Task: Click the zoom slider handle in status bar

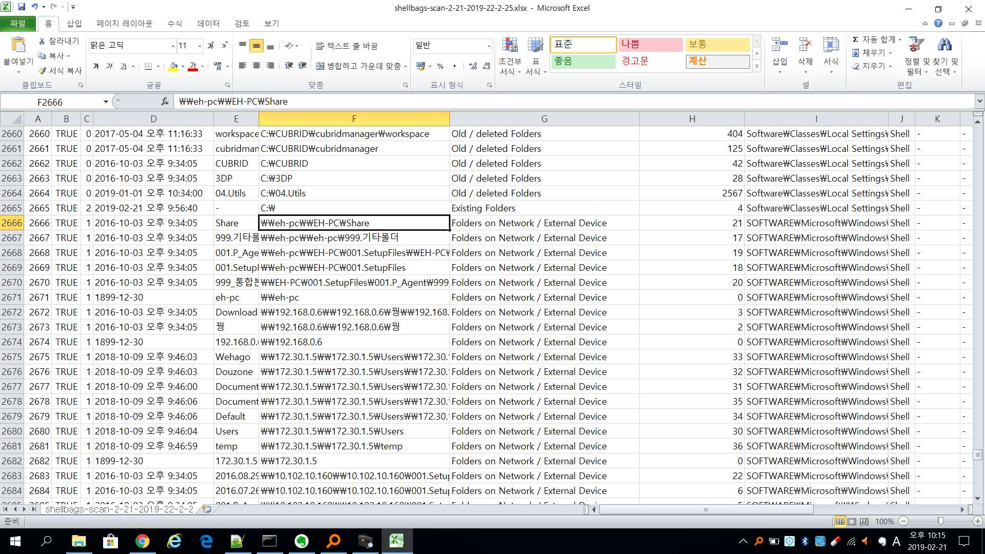Action: (940, 521)
